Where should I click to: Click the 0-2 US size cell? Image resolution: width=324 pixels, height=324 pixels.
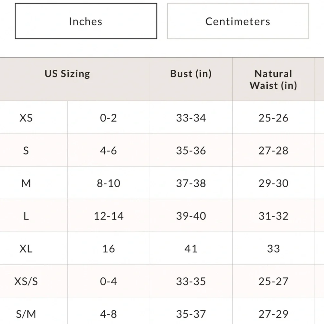click(109, 118)
